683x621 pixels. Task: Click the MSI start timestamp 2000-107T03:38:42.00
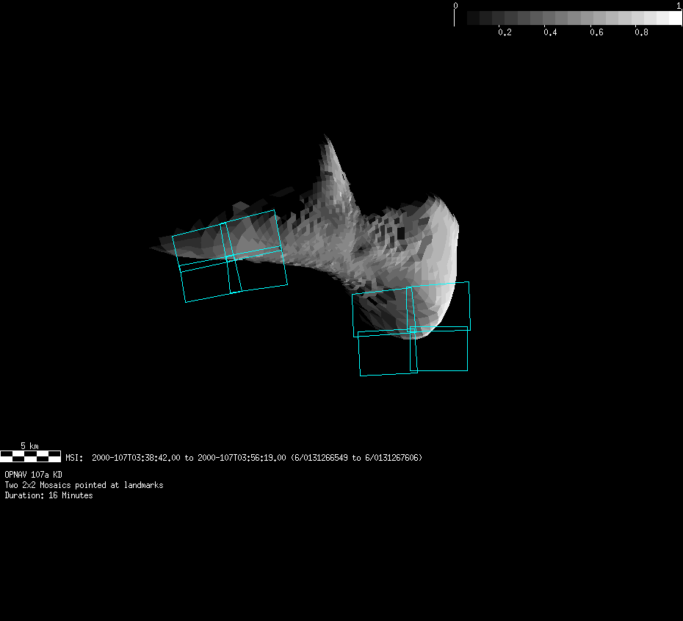[136, 458]
